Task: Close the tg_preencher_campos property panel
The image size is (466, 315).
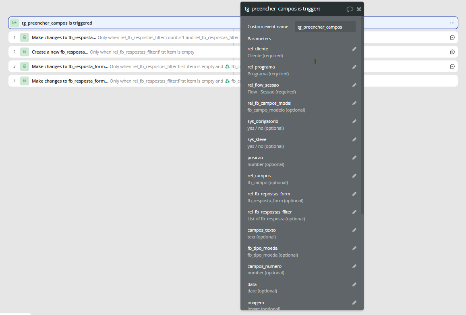Action: pyautogui.click(x=359, y=9)
